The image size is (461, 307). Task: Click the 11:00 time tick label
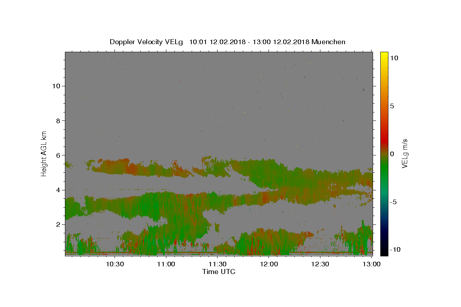click(166, 264)
